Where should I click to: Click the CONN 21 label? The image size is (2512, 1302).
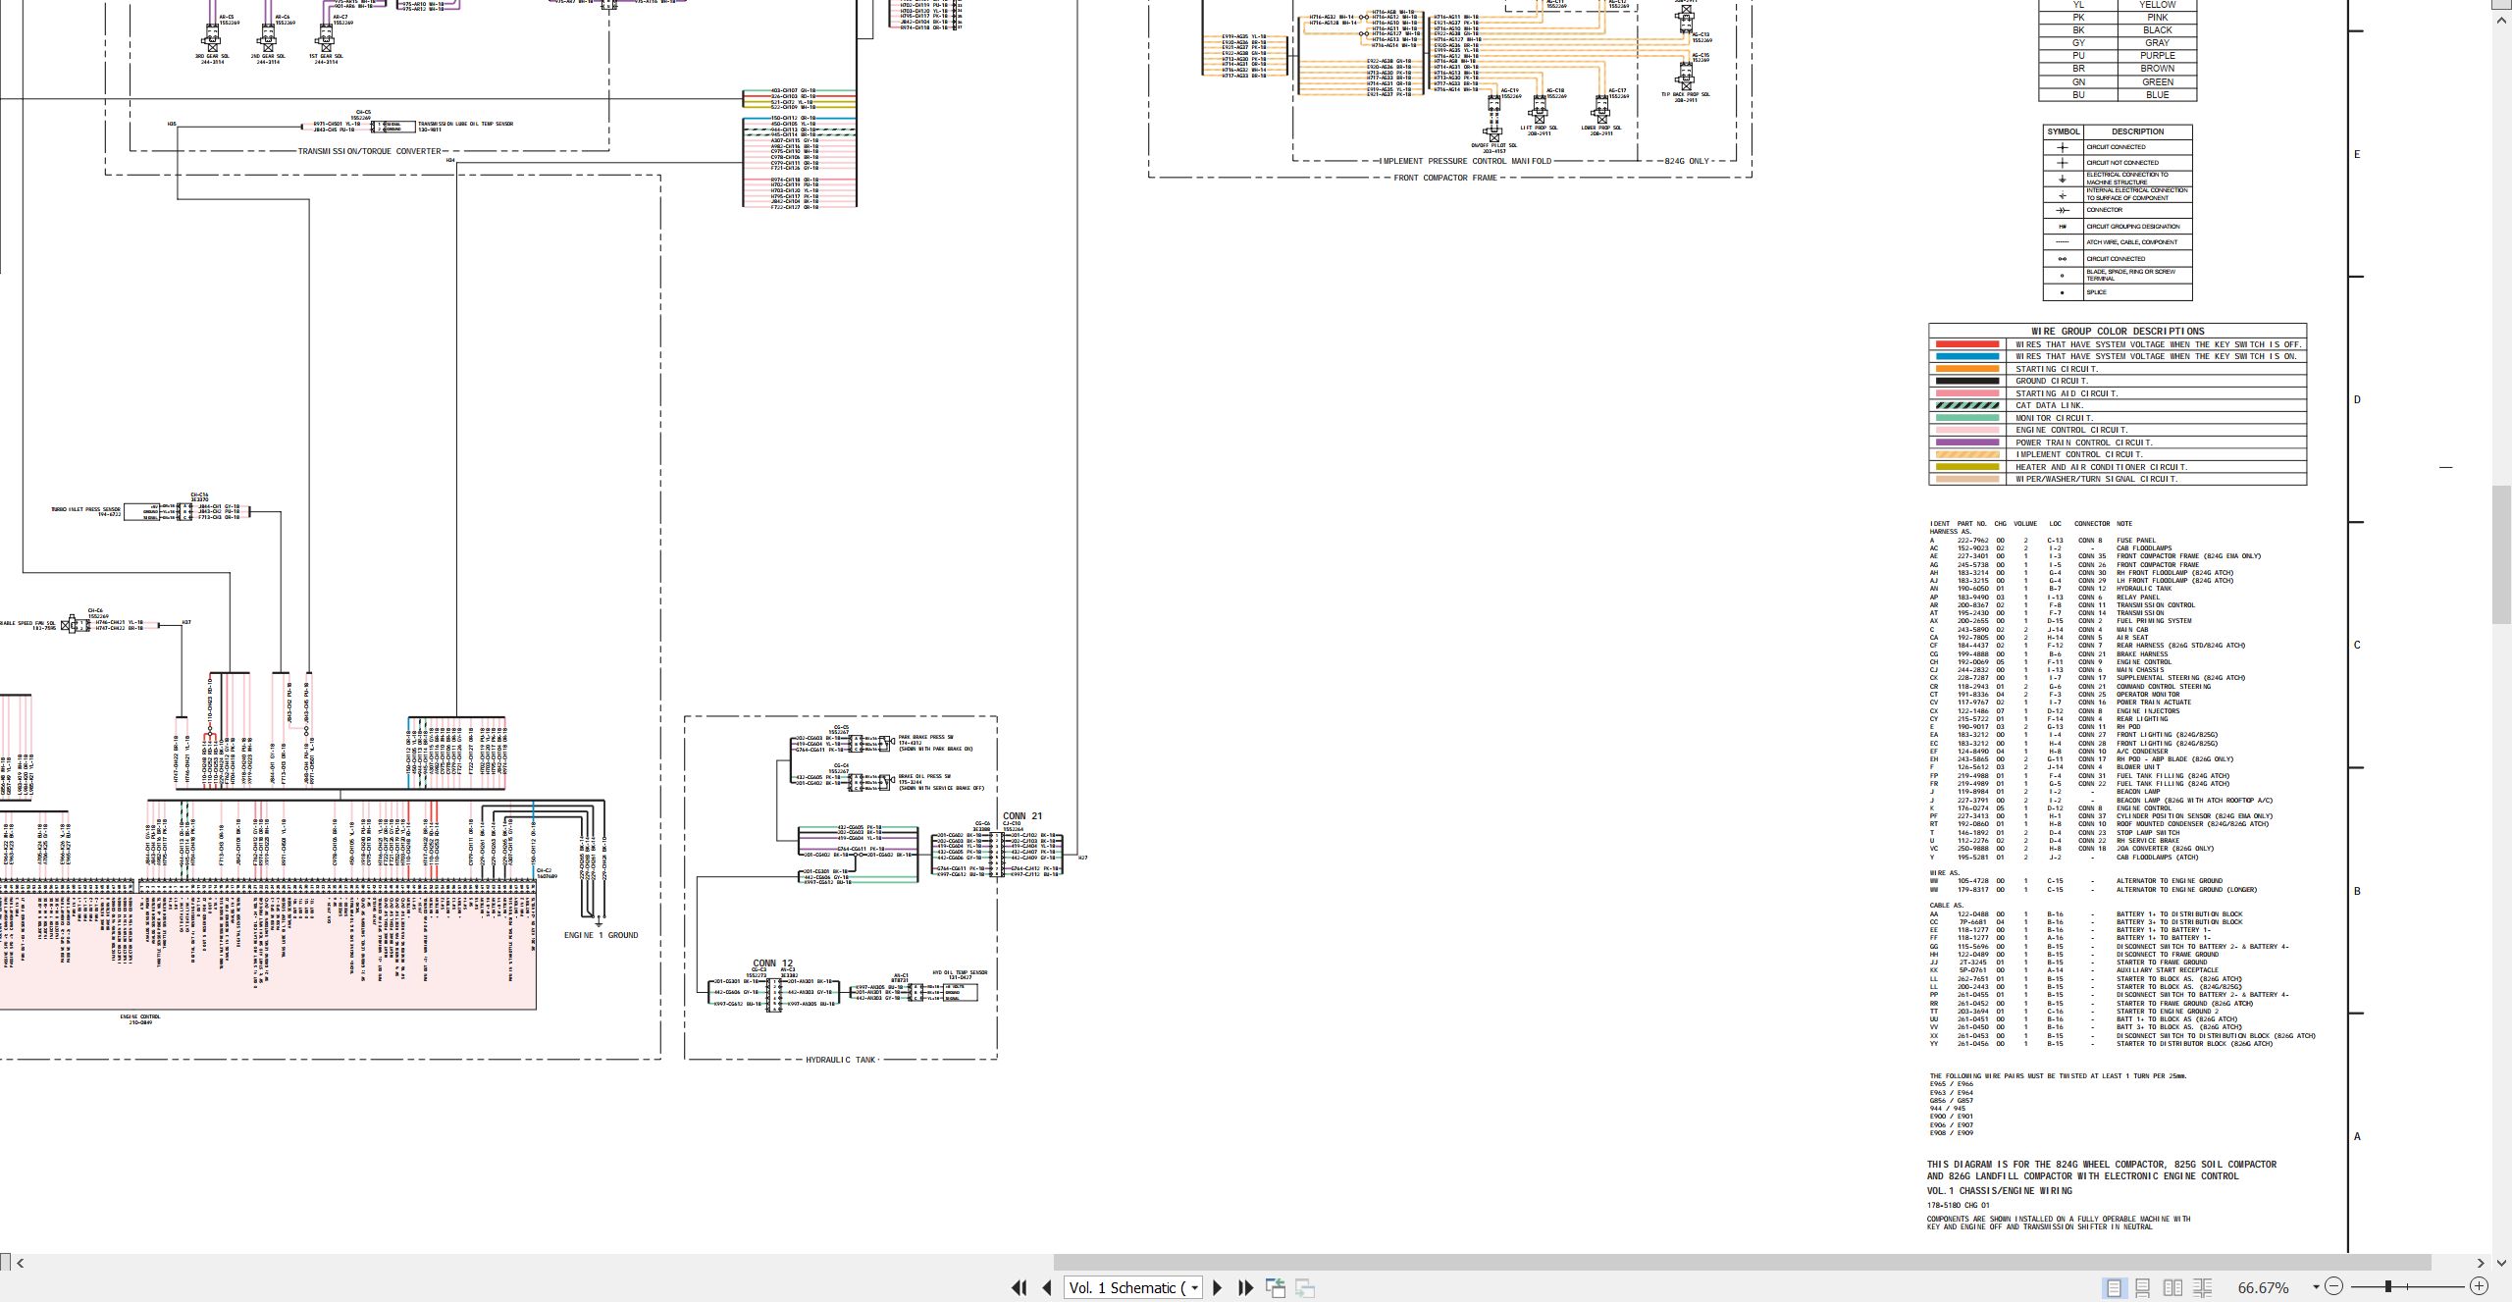1022,815
